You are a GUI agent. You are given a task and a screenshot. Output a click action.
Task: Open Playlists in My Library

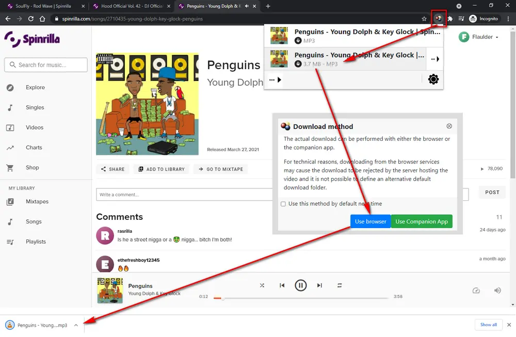click(x=36, y=242)
